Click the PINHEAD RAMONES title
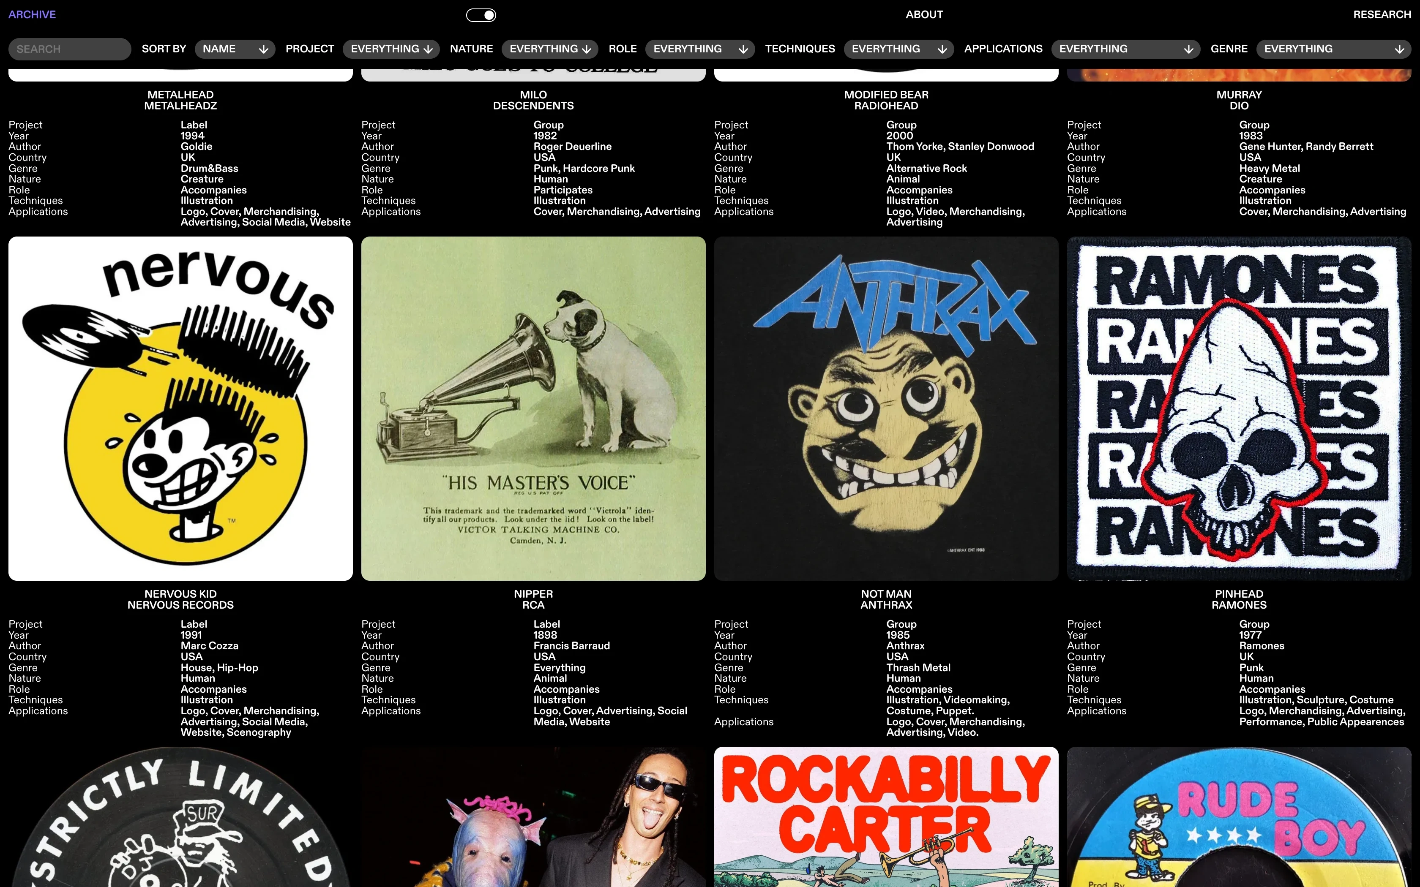Image resolution: width=1420 pixels, height=887 pixels. coord(1239,599)
